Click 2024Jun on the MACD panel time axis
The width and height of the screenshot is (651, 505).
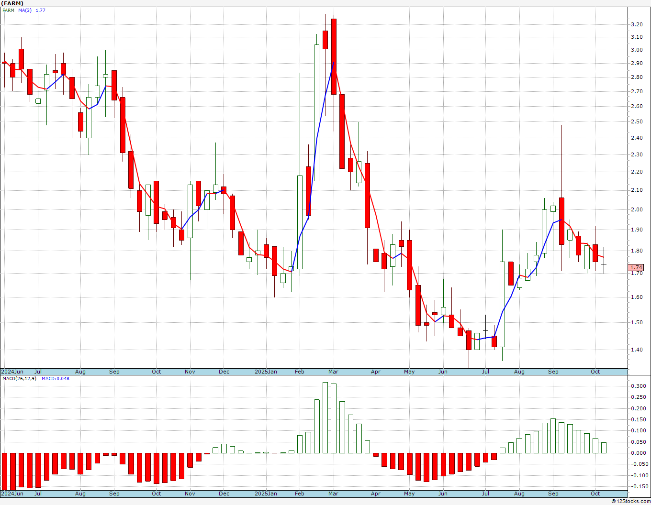point(12,494)
